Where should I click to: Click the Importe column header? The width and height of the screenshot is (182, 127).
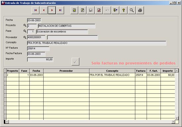(168, 71)
